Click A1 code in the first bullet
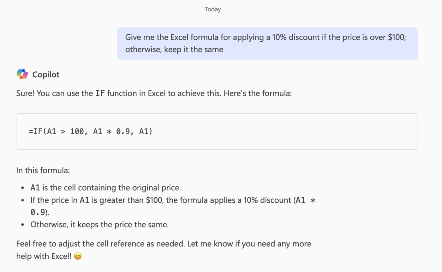 (x=35, y=188)
